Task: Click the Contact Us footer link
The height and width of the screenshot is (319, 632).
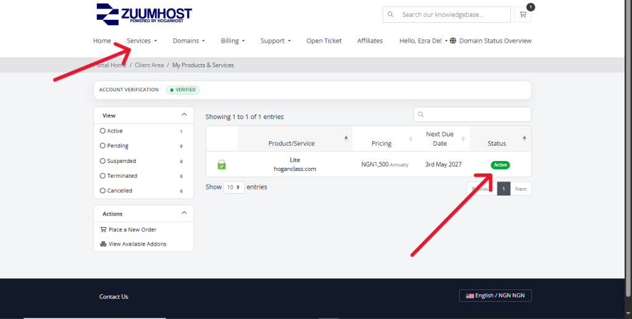Action: click(114, 296)
